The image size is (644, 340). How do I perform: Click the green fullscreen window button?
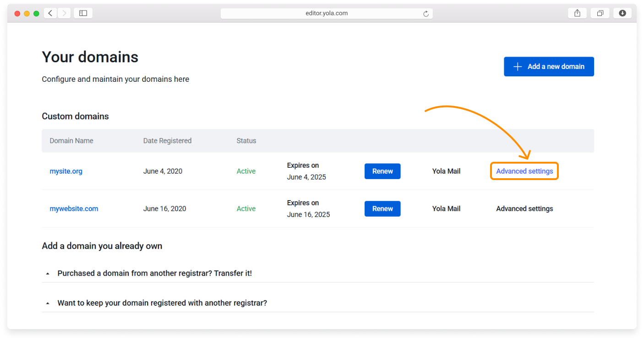36,14
